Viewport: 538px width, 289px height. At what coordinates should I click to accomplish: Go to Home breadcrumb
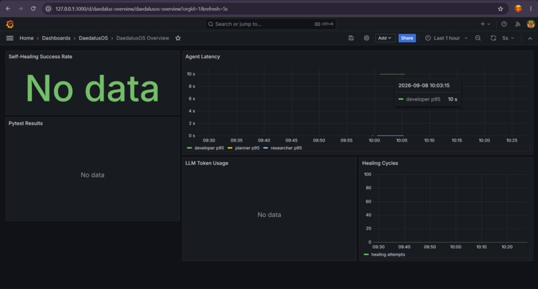click(27, 38)
